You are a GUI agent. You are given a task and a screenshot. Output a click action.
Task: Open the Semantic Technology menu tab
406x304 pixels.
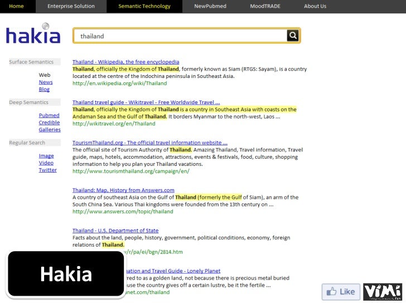144,6
